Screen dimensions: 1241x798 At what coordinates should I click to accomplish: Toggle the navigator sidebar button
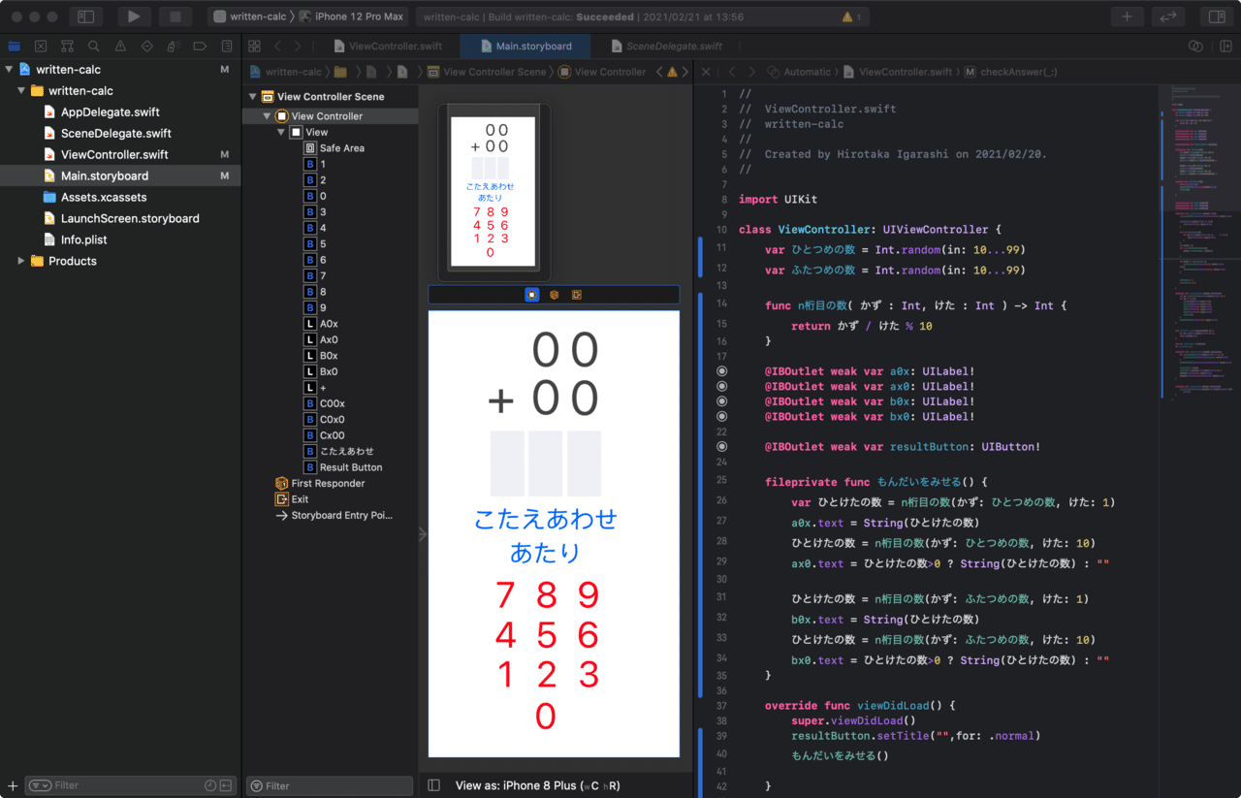coord(85,16)
